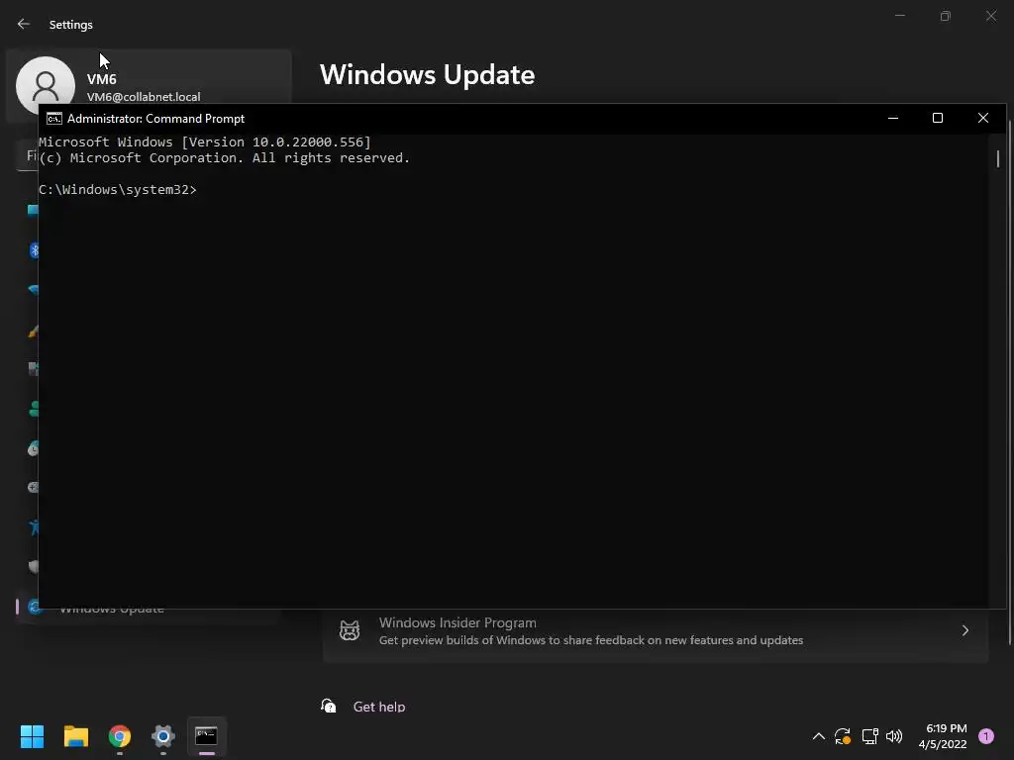The height and width of the screenshot is (760, 1014).
Task: Open VM6 user account profile
Action: [x=149, y=85]
